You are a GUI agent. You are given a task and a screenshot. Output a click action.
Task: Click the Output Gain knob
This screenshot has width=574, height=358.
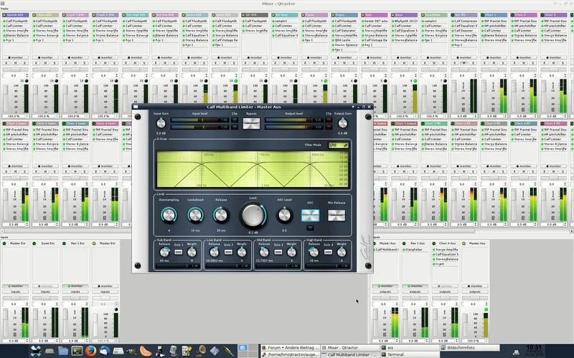342,123
